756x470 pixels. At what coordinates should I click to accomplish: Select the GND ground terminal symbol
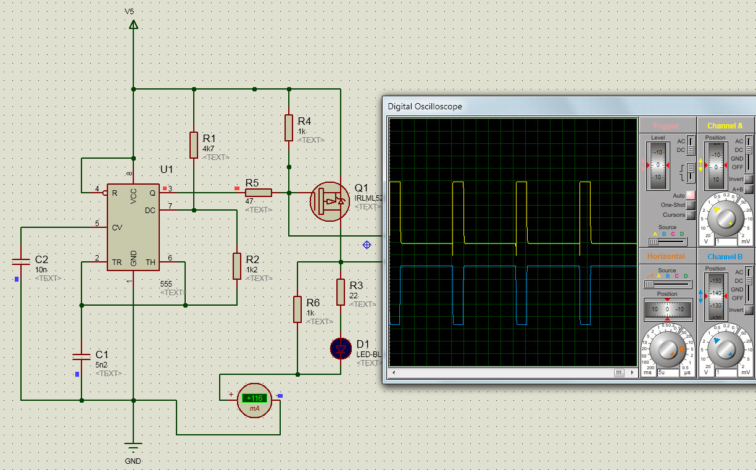tap(133, 447)
